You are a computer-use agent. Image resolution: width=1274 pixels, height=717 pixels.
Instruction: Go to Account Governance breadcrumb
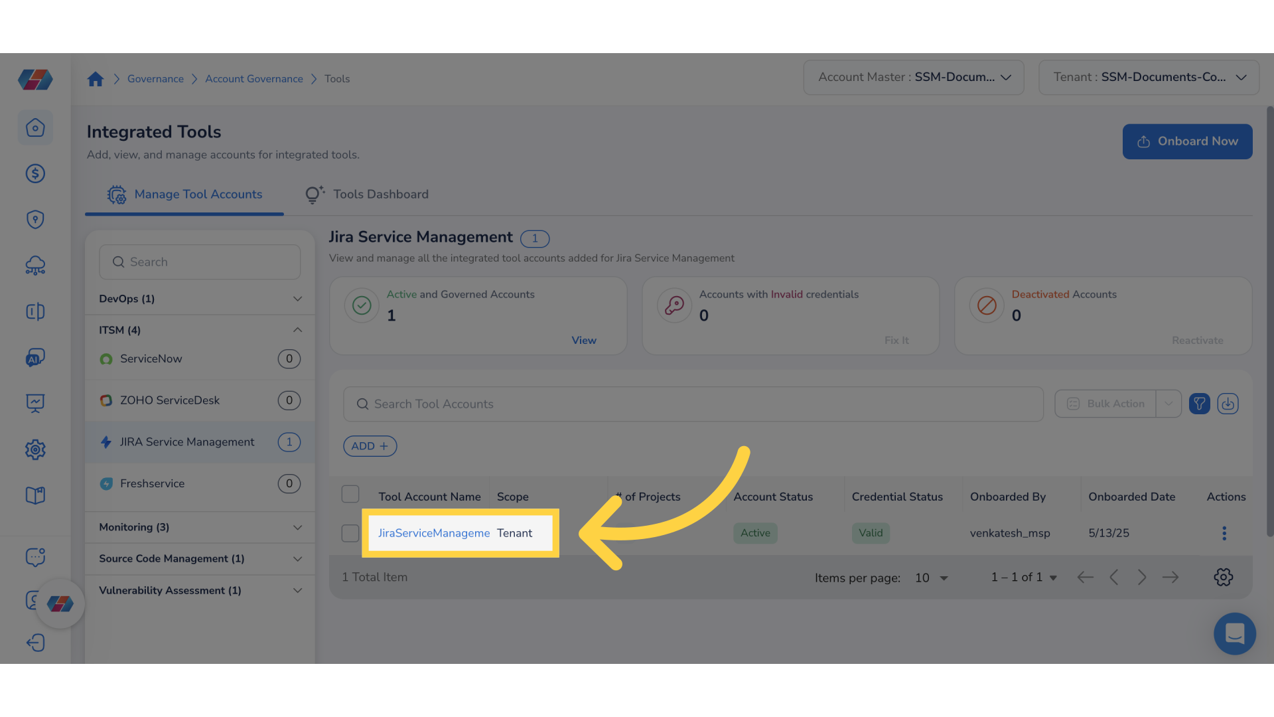253,79
